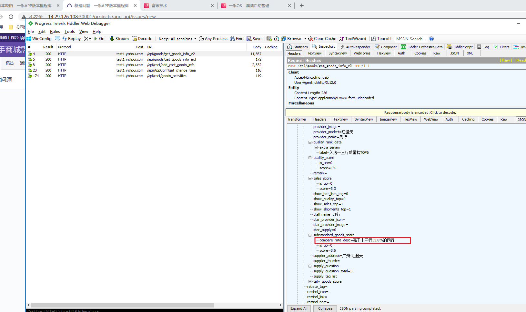This screenshot has width=526, height=312.
Task: Open the Browse dropdown arrow
Action: [305, 39]
